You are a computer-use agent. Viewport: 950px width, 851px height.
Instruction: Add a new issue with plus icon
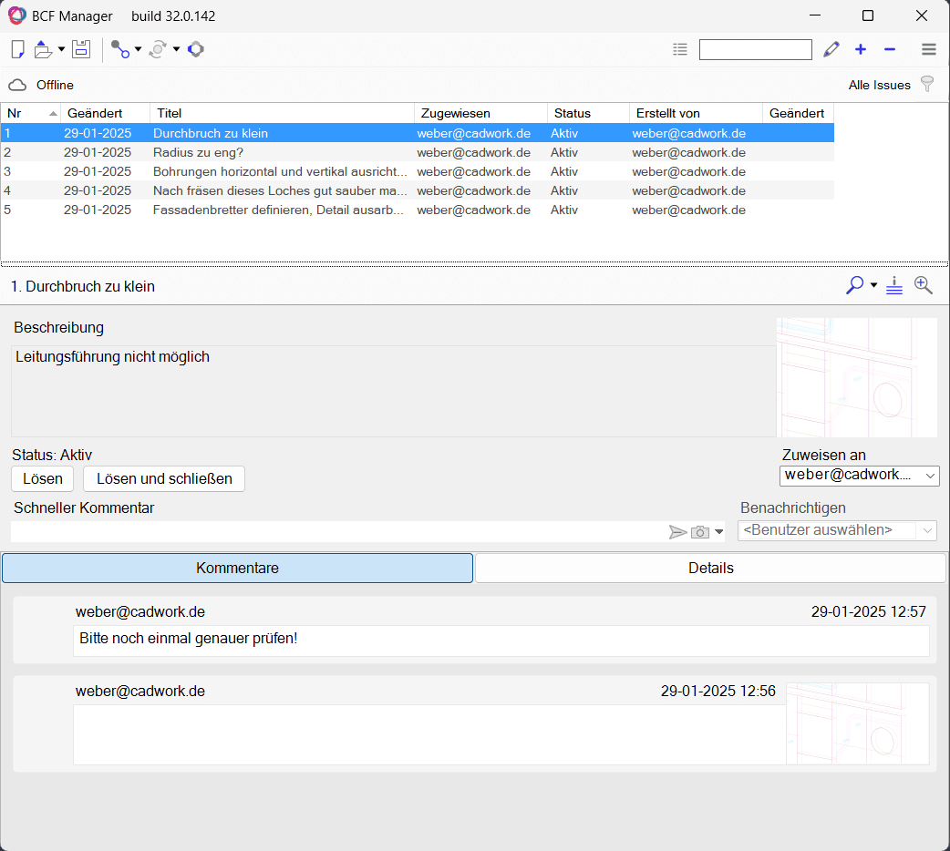click(x=861, y=49)
